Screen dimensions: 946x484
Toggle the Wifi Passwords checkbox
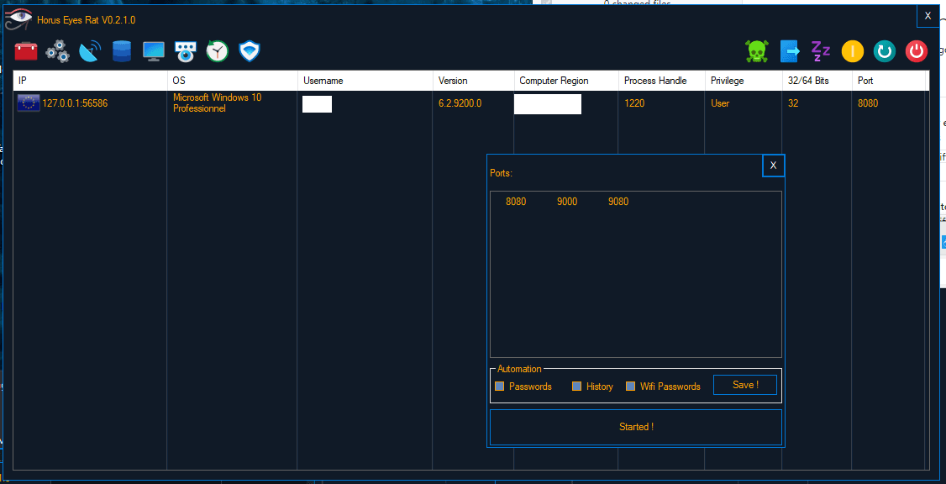(630, 387)
